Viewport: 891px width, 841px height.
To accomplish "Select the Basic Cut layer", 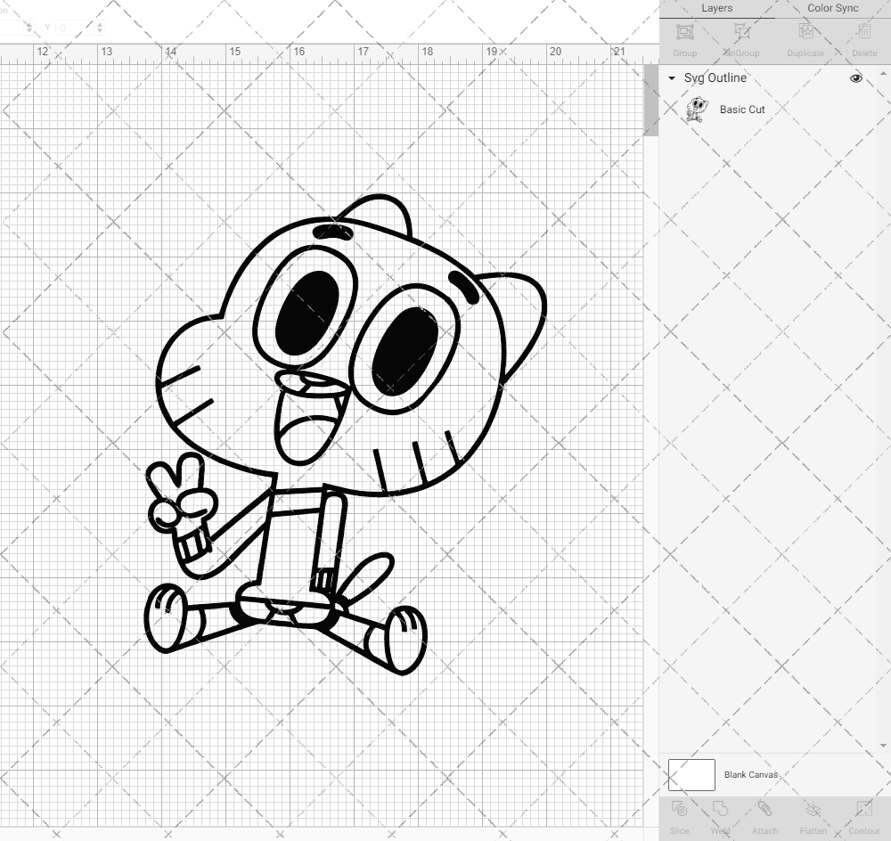I will (742, 110).
